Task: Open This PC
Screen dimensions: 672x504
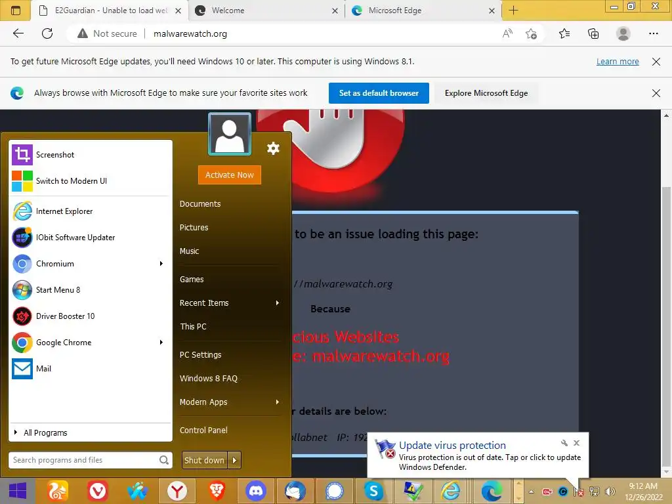Action: [x=193, y=327]
